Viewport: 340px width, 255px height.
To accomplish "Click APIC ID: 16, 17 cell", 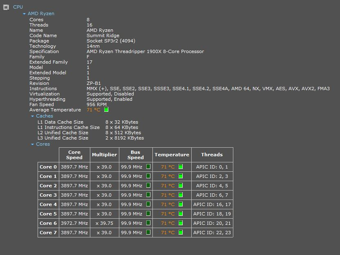I will pos(212,204).
